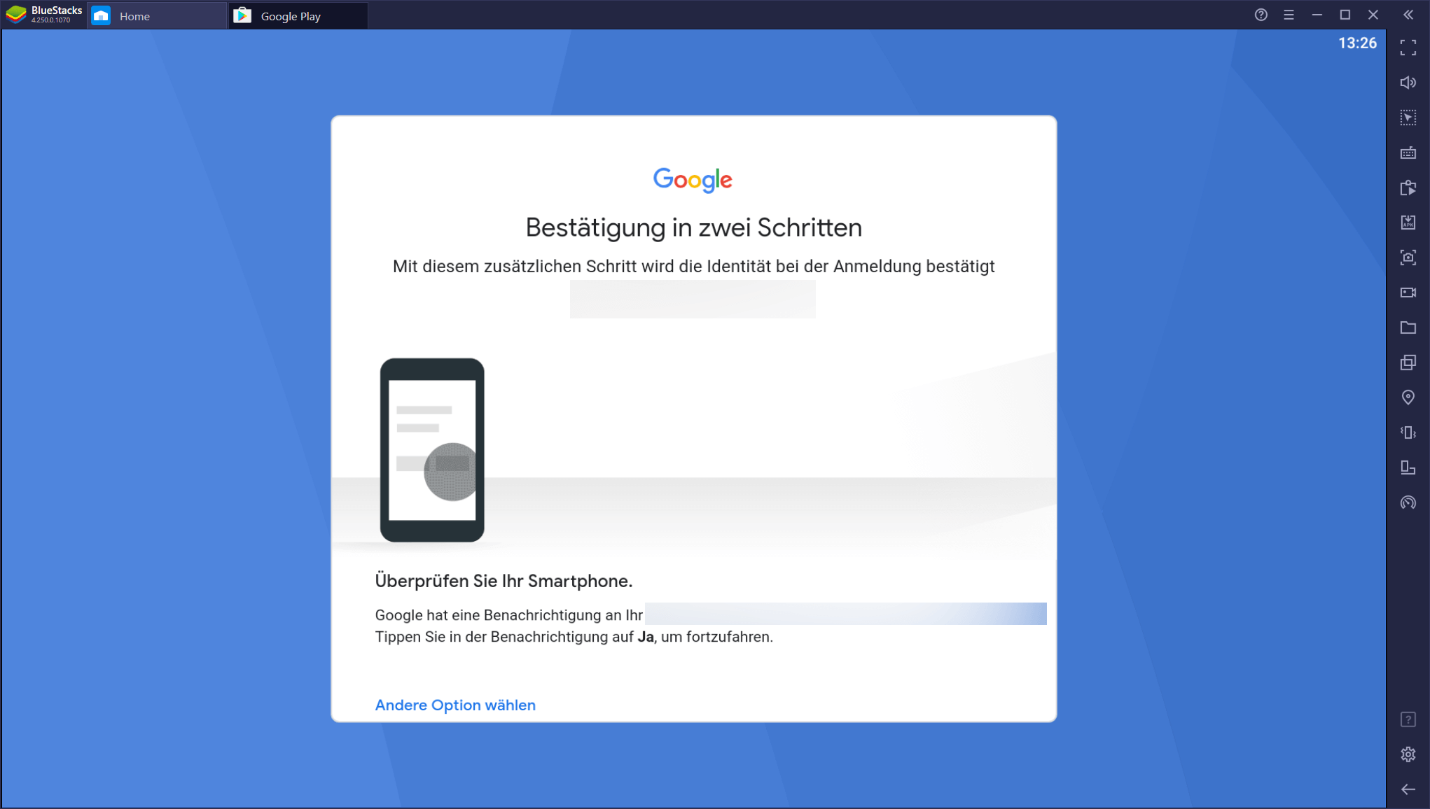1430x809 pixels.
Task: Open the settings gear in sidebar
Action: point(1408,754)
